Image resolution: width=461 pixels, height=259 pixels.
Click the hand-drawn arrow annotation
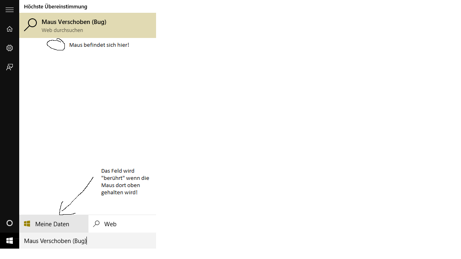click(x=76, y=196)
